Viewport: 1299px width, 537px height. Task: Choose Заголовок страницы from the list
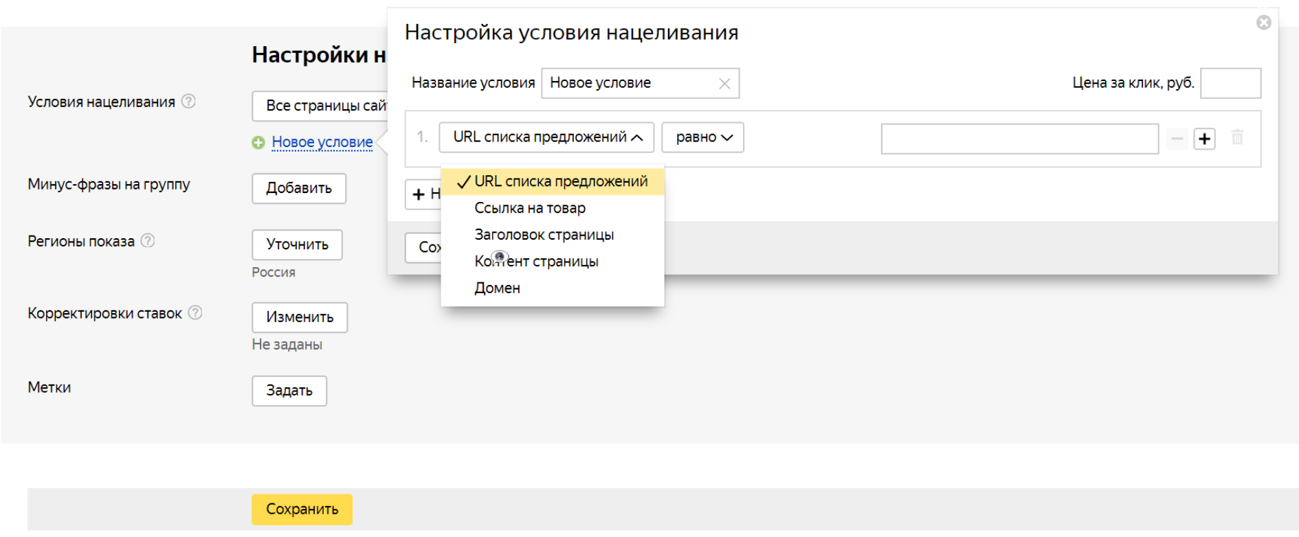pos(553,235)
